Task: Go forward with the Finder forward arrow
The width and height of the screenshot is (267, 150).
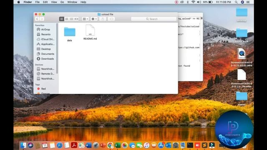Action: click(x=42, y=19)
